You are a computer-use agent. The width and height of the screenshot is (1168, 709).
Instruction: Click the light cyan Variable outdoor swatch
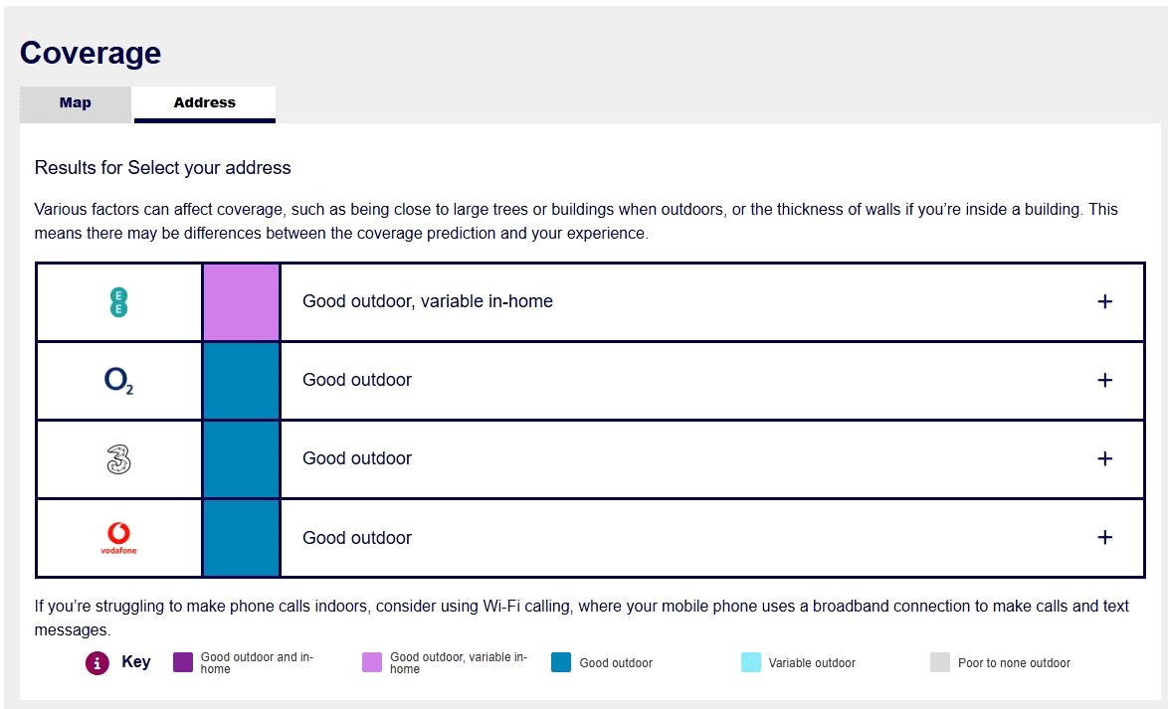click(751, 663)
